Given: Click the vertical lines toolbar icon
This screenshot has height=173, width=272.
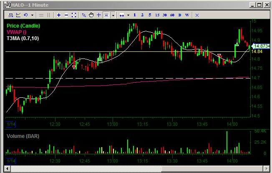Looking at the screenshot, I should click(x=48, y=15).
